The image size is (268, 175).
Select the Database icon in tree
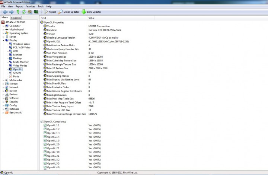tap(7, 109)
